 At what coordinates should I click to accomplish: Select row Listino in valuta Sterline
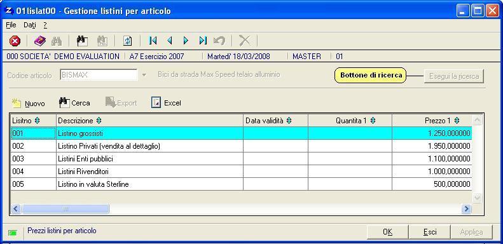coord(241,184)
